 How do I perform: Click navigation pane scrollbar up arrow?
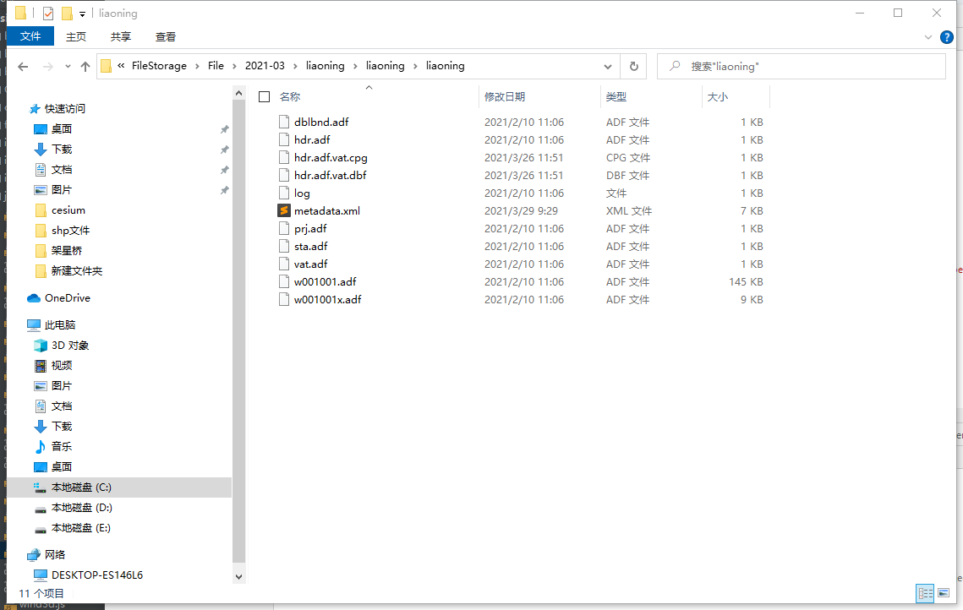(x=239, y=93)
